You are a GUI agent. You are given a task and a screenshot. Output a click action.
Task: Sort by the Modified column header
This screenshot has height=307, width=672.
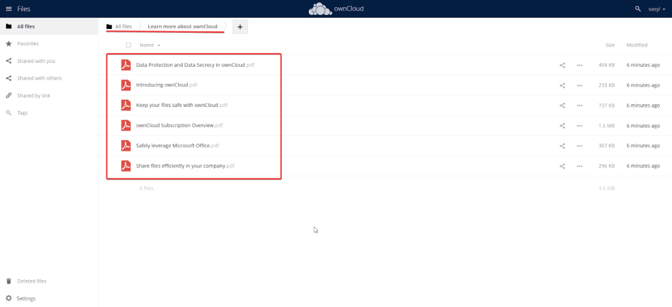[x=637, y=45]
